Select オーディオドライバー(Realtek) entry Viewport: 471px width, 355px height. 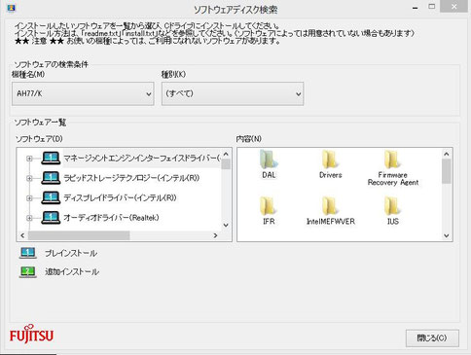[111, 218]
